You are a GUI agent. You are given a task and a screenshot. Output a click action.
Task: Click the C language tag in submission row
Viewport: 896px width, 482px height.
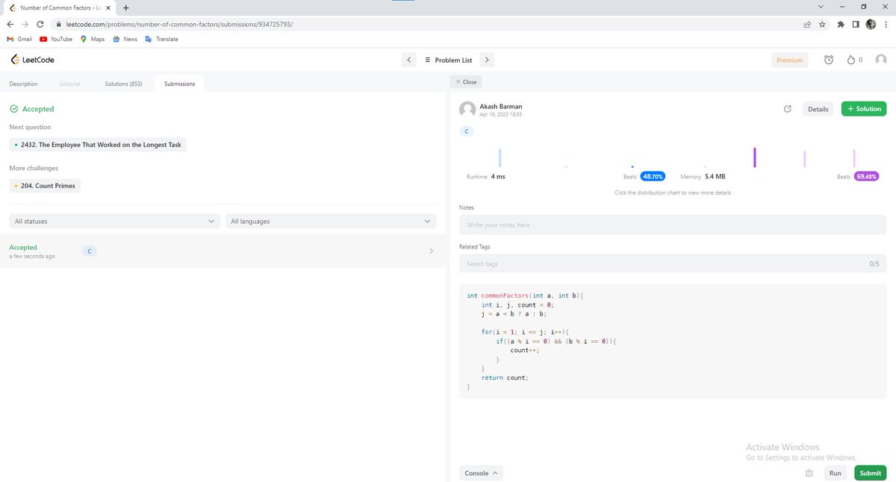[89, 251]
